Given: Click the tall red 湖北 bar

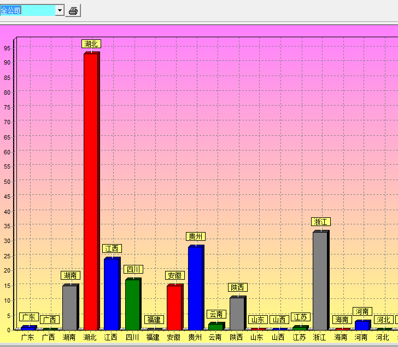Looking at the screenshot, I should pyautogui.click(x=91, y=192).
